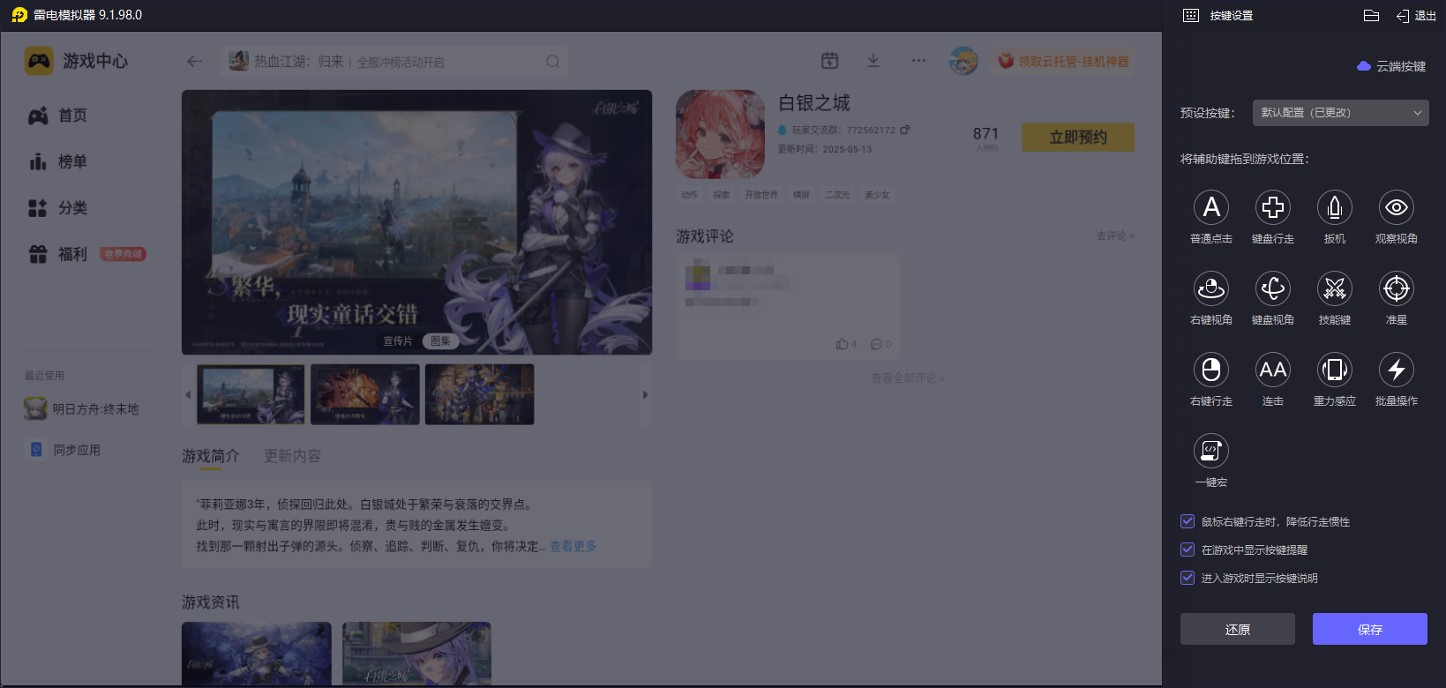Click the 动作 game tag
This screenshot has width=1446, height=688.
[x=690, y=195]
